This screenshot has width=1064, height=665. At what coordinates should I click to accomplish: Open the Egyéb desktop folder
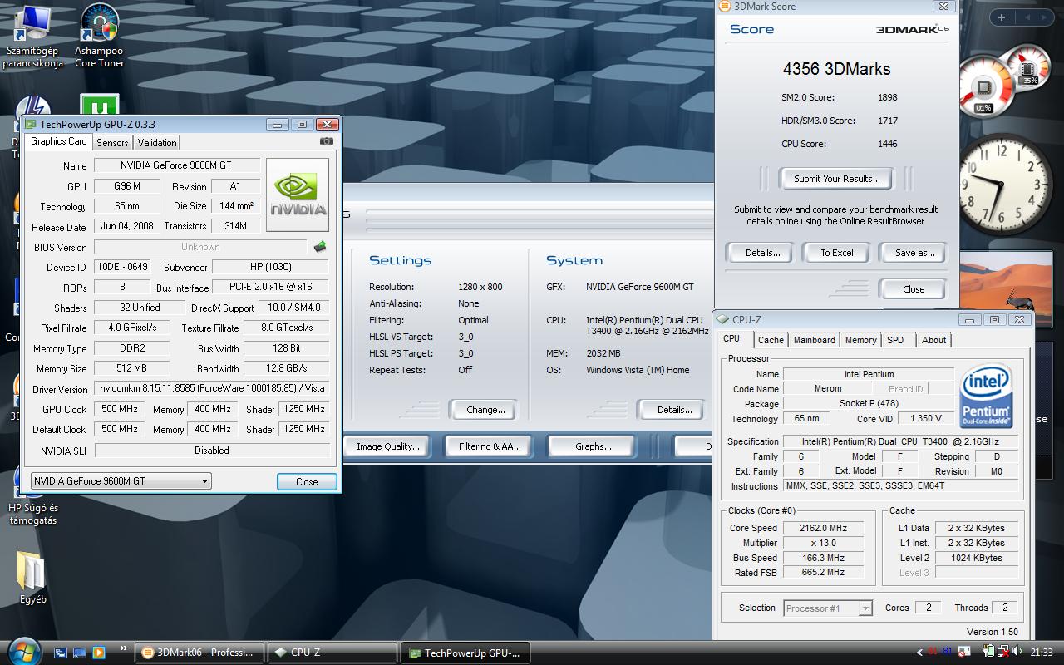pyautogui.click(x=32, y=578)
